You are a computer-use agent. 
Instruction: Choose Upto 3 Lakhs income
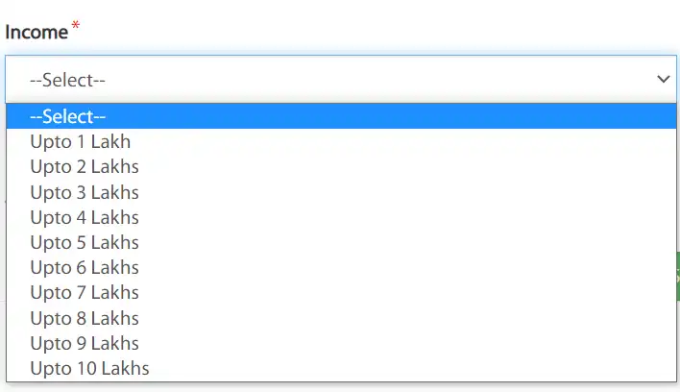coord(85,192)
